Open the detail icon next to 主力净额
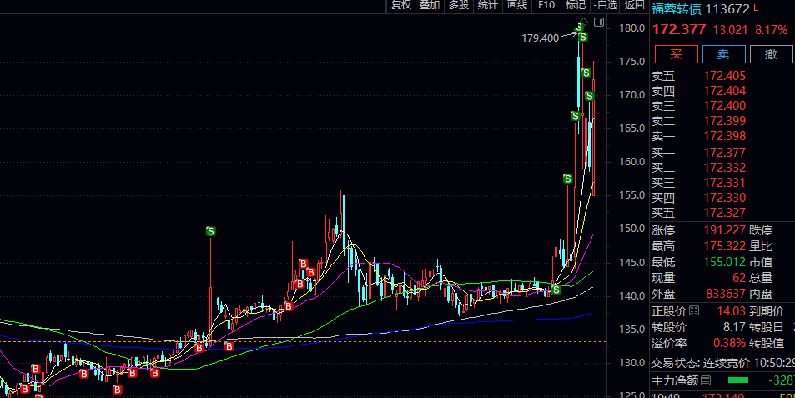This screenshot has width=795, height=398. click(x=706, y=381)
